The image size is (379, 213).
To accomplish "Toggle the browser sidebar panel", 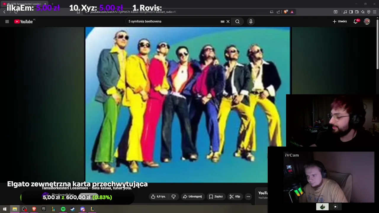I will (x=351, y=12).
